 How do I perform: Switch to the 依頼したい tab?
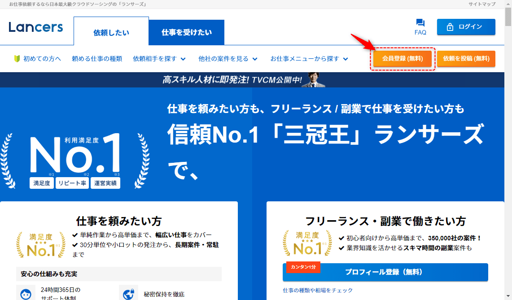click(x=111, y=32)
